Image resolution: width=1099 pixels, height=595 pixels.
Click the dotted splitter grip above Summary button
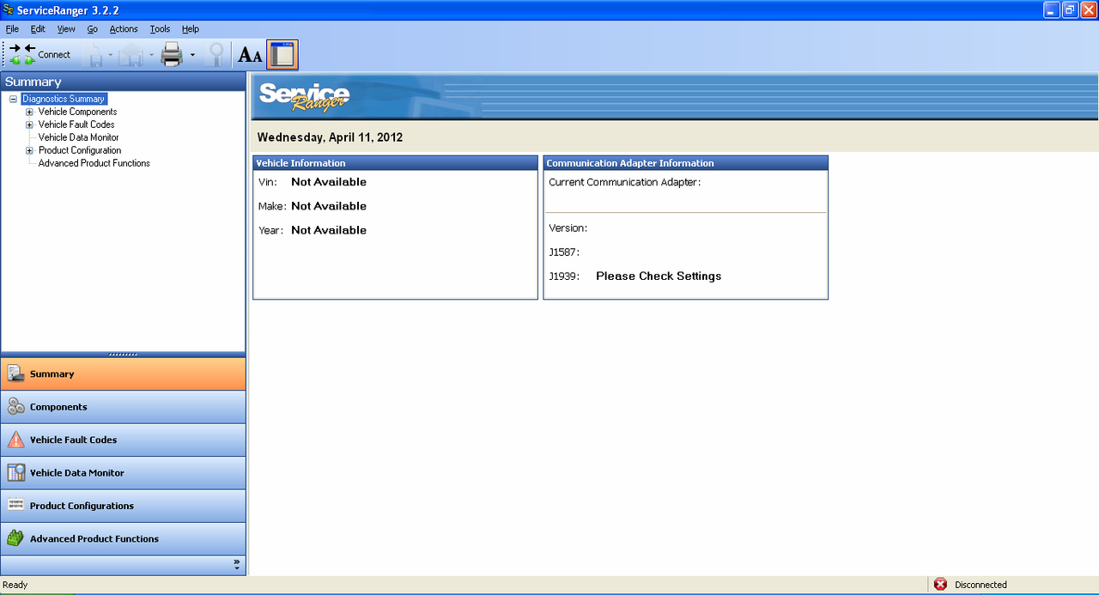click(123, 354)
